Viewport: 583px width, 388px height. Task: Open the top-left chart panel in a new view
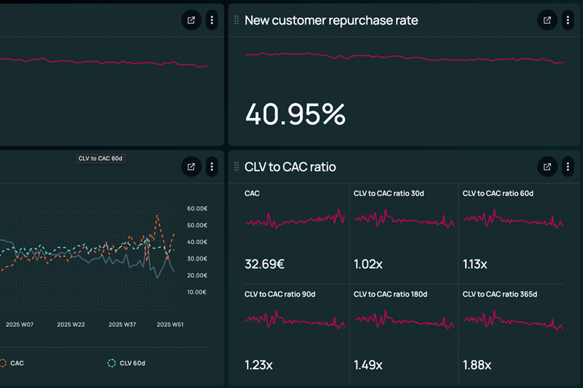(x=191, y=20)
